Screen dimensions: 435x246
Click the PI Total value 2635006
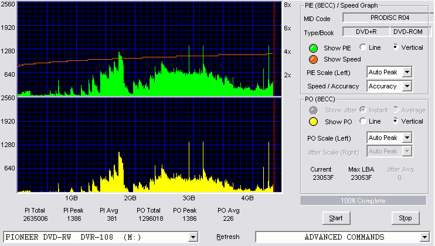(35, 218)
